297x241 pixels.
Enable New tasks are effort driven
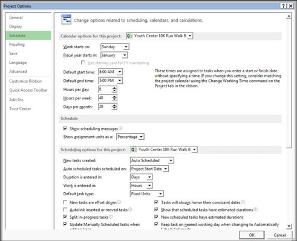point(65,202)
